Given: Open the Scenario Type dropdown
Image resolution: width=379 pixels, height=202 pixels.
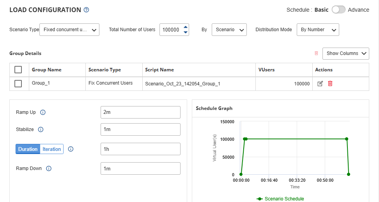Looking at the screenshot, I should (69, 30).
